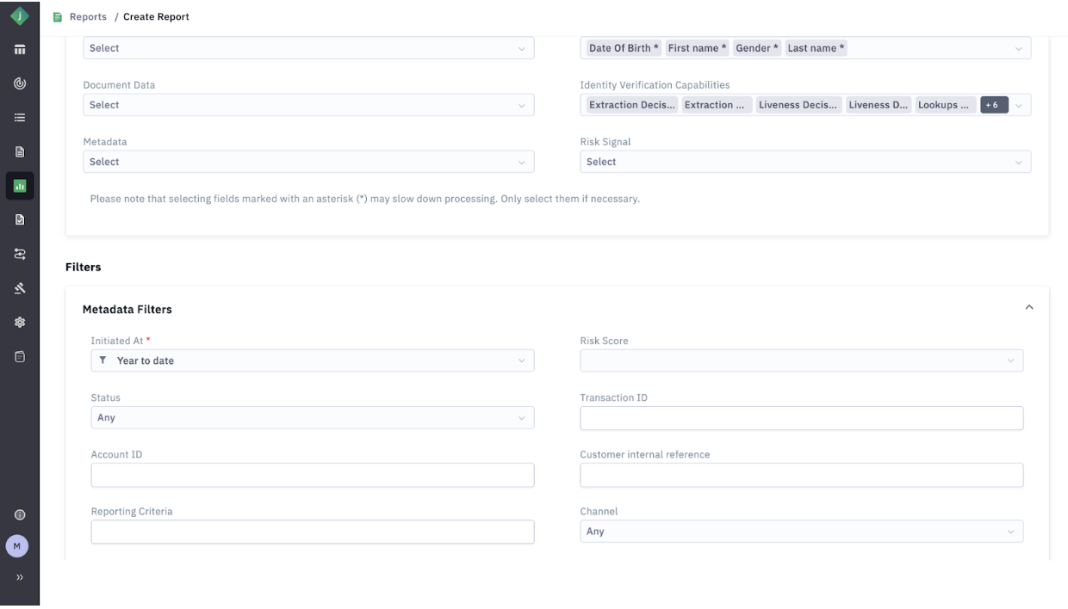Select the green bar chart Reports icon
The width and height of the screenshot is (1068, 609).
pyautogui.click(x=19, y=185)
